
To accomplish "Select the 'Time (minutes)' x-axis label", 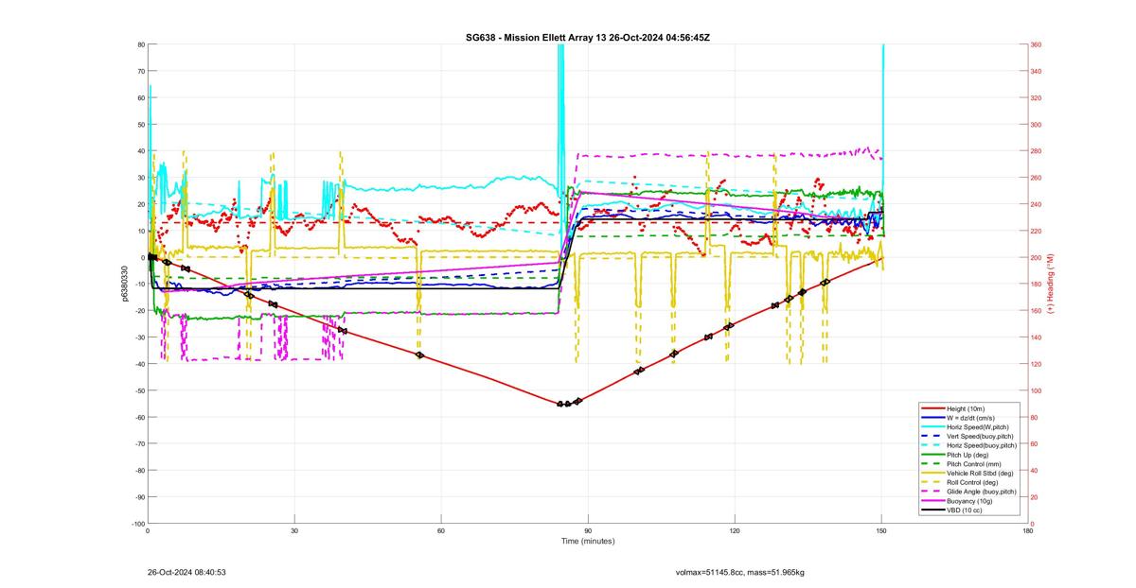I will (x=587, y=542).
